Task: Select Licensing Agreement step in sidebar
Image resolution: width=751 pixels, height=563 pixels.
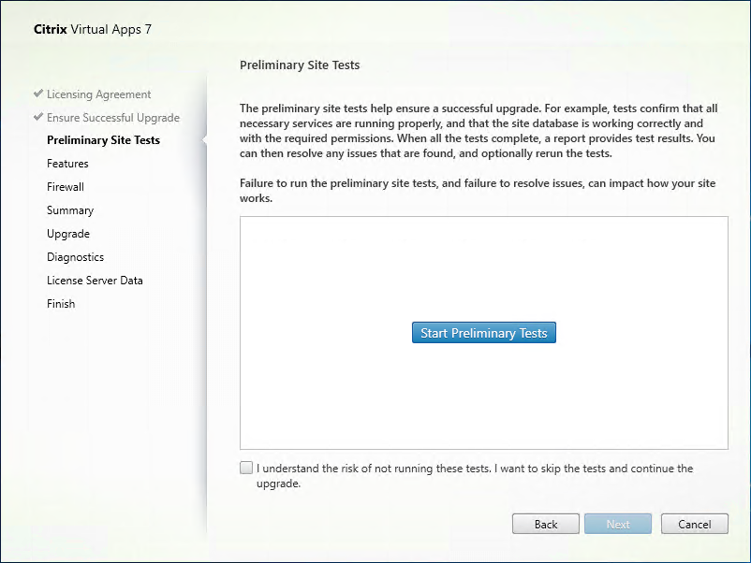Action: 98,94
